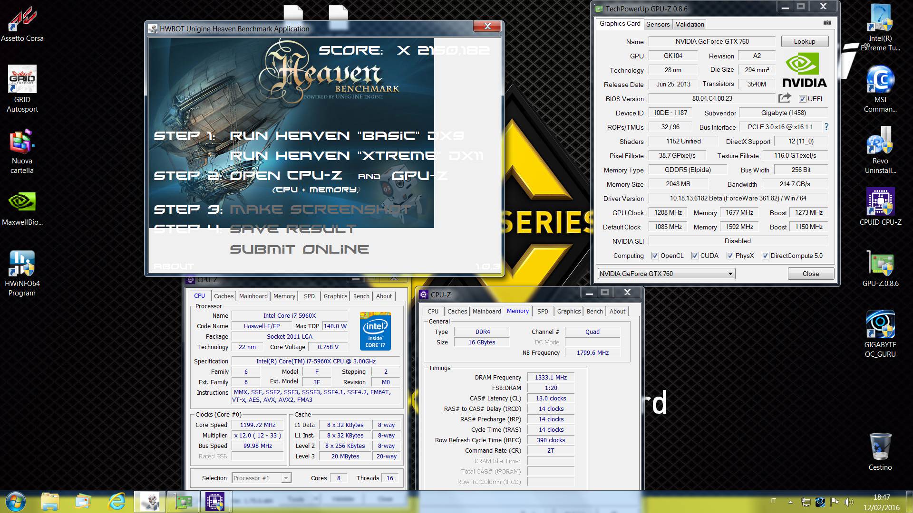Viewport: 913px width, 513px height.
Task: Select Graphics Card tab in GPU-Z
Action: (620, 23)
